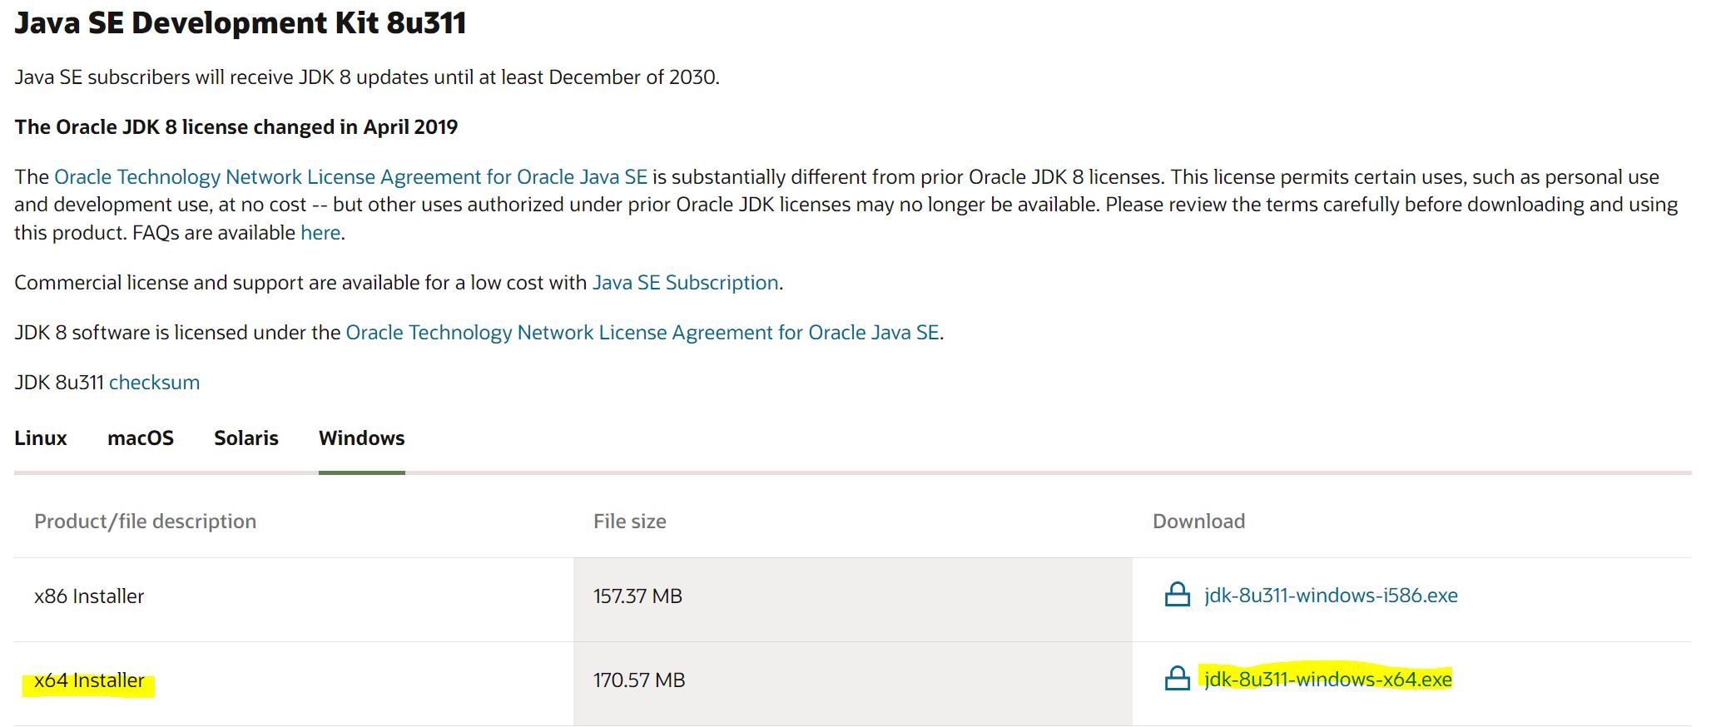Open the macOS downloads tab
This screenshot has height=727, width=1726.
pyautogui.click(x=141, y=438)
